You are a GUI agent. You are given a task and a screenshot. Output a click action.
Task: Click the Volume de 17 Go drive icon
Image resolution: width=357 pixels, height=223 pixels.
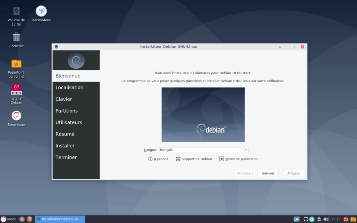(x=16, y=10)
